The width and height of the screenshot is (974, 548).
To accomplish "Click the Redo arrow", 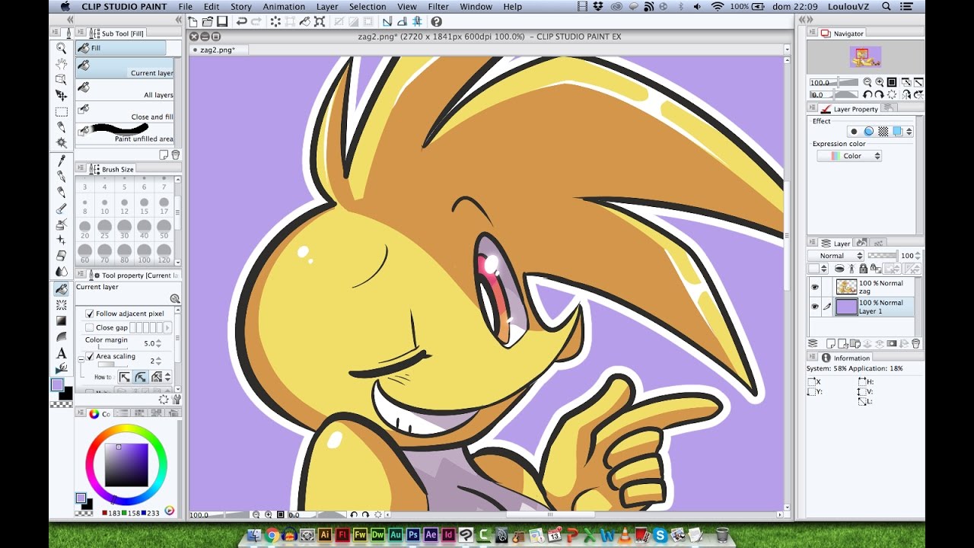I will point(256,22).
